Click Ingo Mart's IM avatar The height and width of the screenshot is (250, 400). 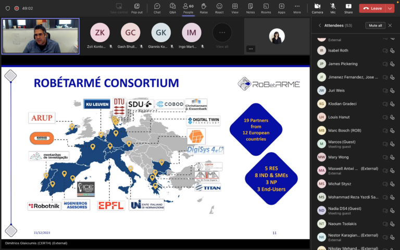coord(192,32)
